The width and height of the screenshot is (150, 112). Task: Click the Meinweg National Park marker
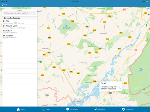144,90
